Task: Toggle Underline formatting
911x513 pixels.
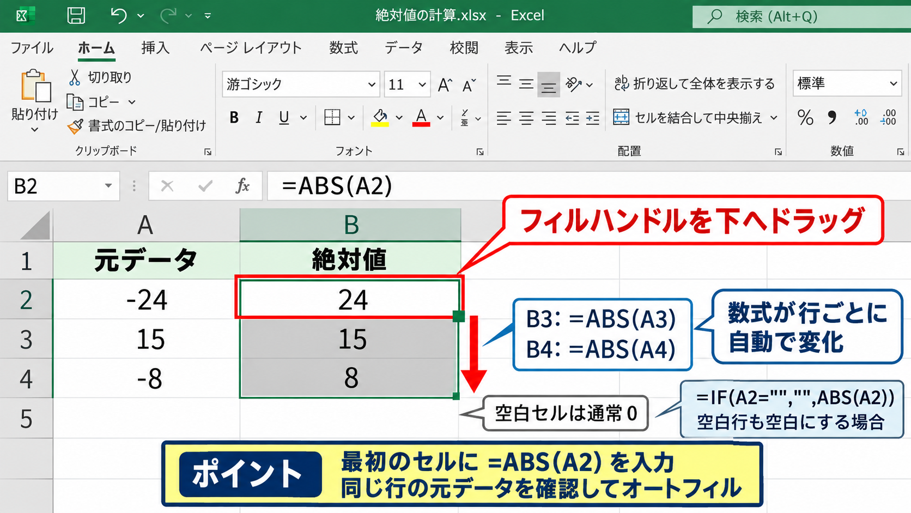Action: coord(284,118)
